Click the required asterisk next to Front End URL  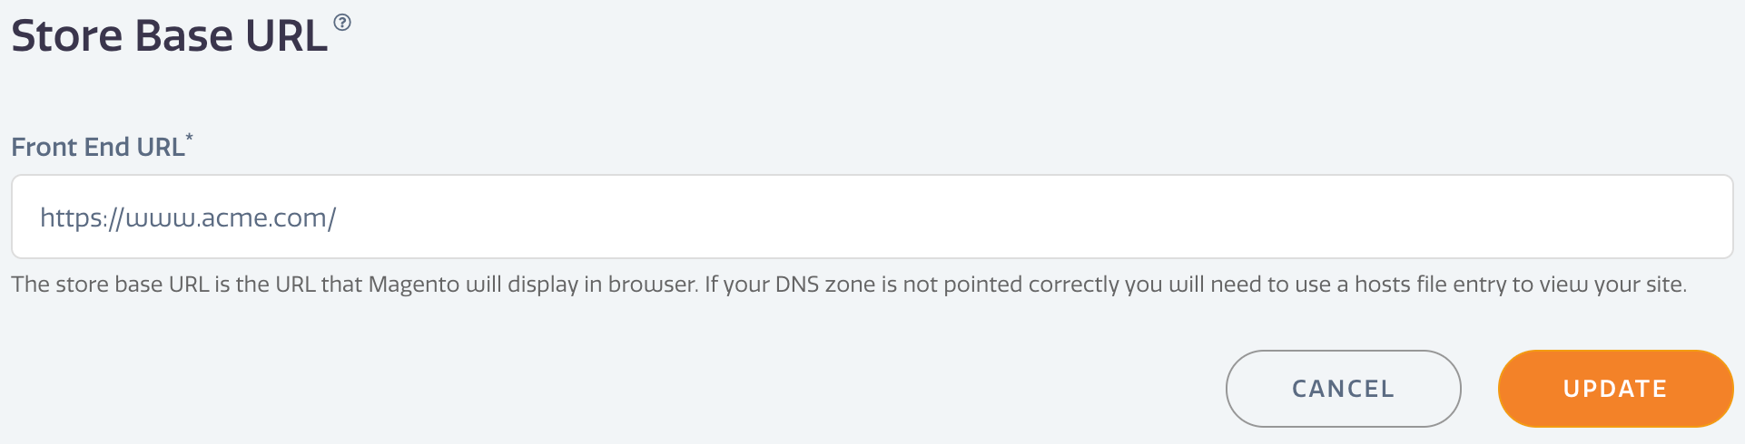pyautogui.click(x=189, y=138)
